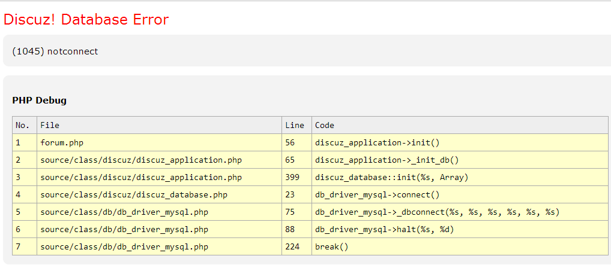Click the "(1045) notconnect" error message
This screenshot has width=611, height=265.
coord(55,51)
